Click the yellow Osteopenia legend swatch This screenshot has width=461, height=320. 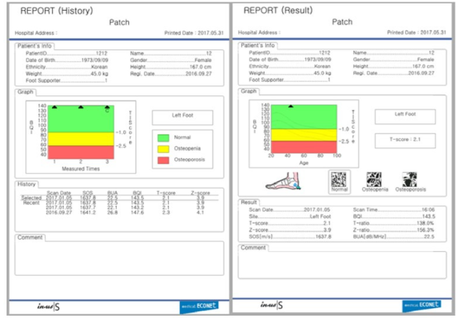[x=164, y=149]
